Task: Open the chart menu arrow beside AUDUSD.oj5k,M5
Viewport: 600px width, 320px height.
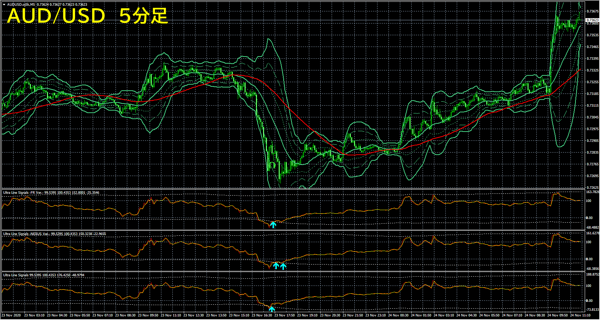Action: [4, 5]
